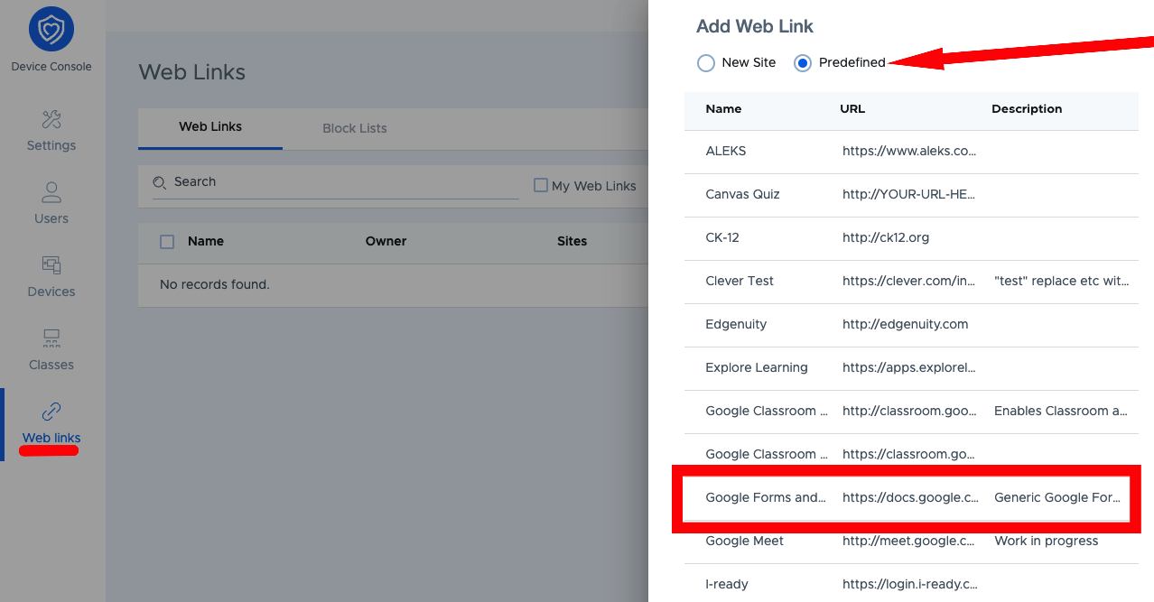This screenshot has width=1154, height=602.
Task: Select the Predefined radio button
Action: click(803, 63)
